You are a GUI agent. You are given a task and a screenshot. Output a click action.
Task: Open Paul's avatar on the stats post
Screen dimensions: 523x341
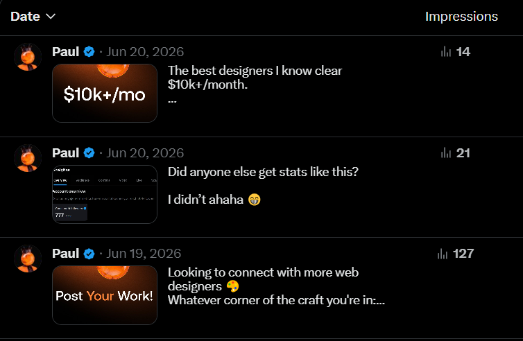click(x=28, y=158)
